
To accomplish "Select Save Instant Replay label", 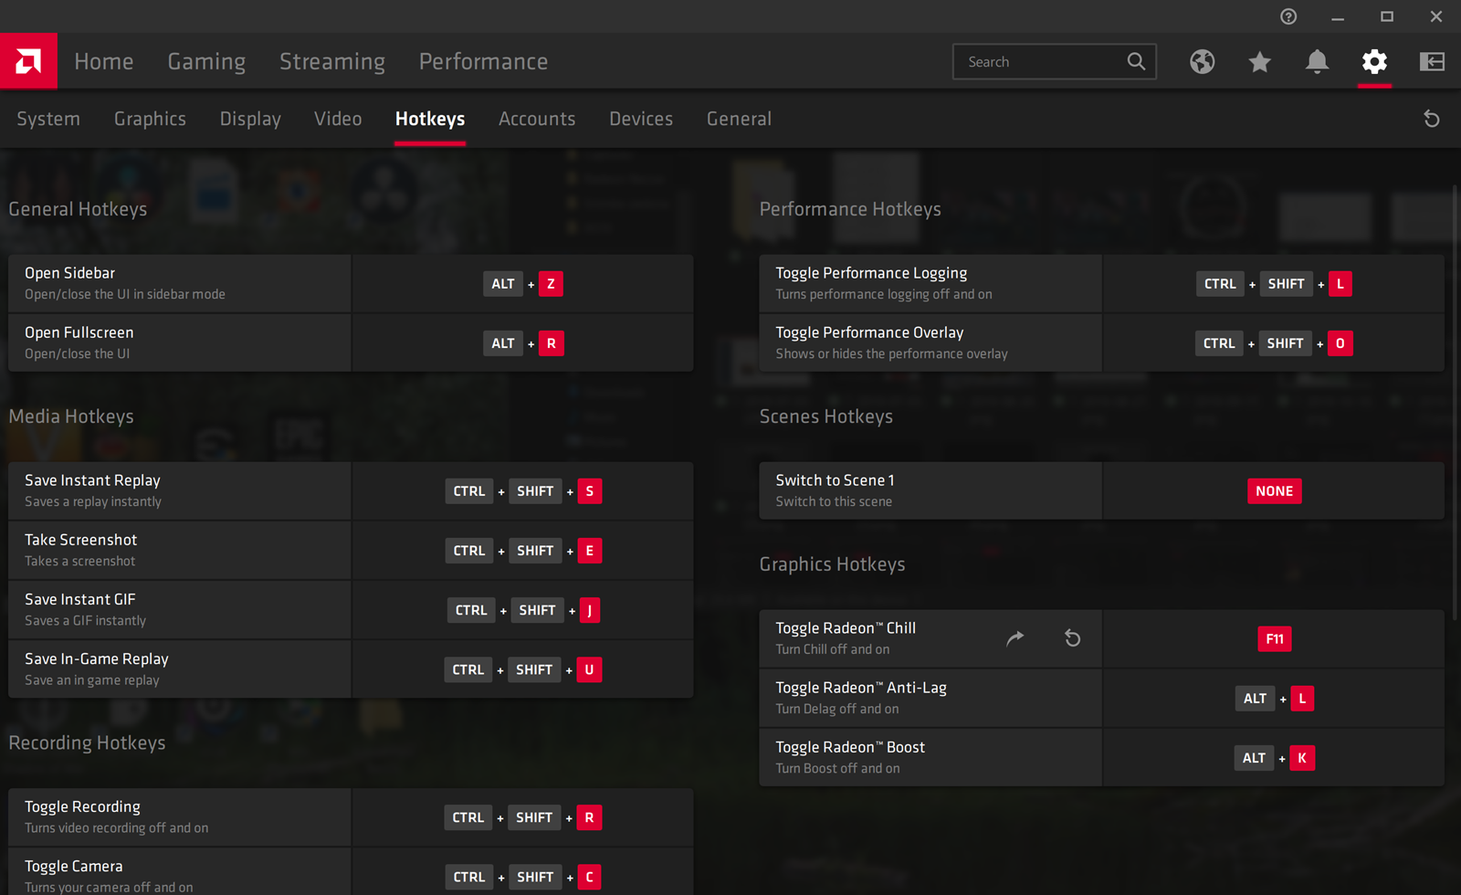I will [92, 480].
